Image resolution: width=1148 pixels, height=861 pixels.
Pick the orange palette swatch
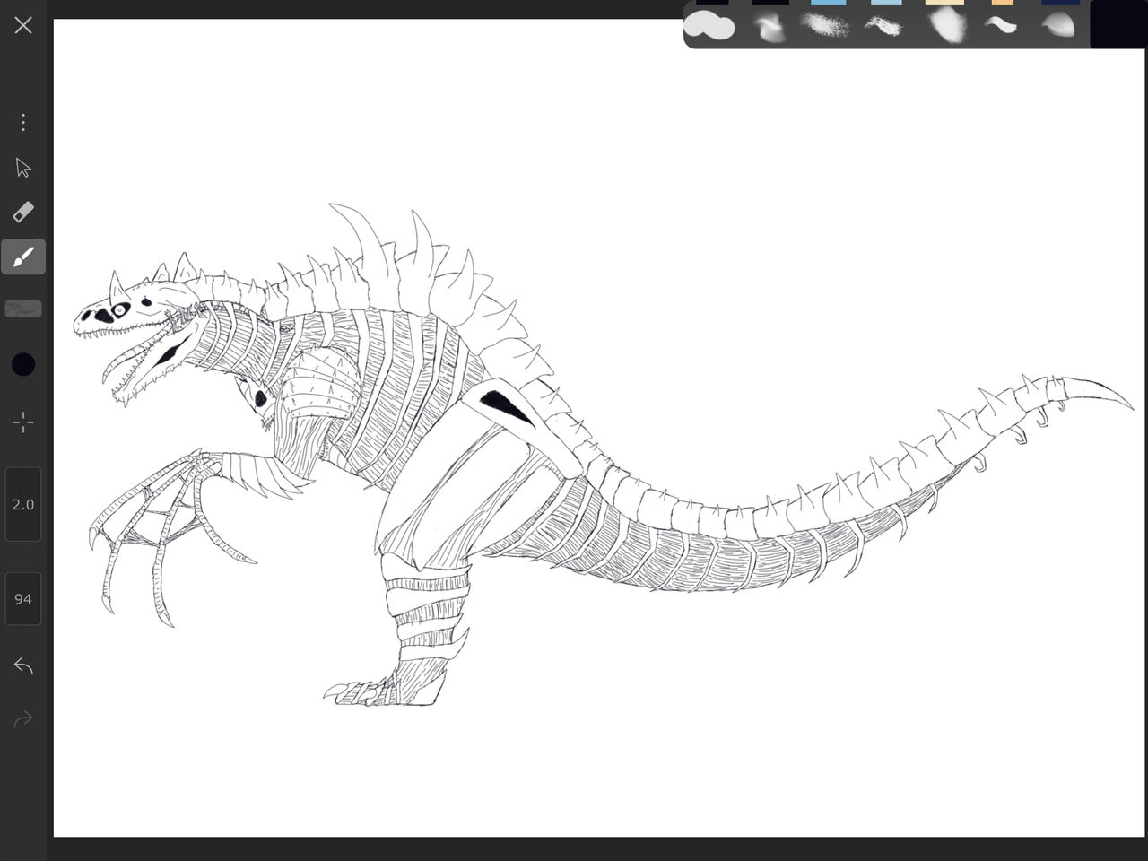pos(1003,3)
